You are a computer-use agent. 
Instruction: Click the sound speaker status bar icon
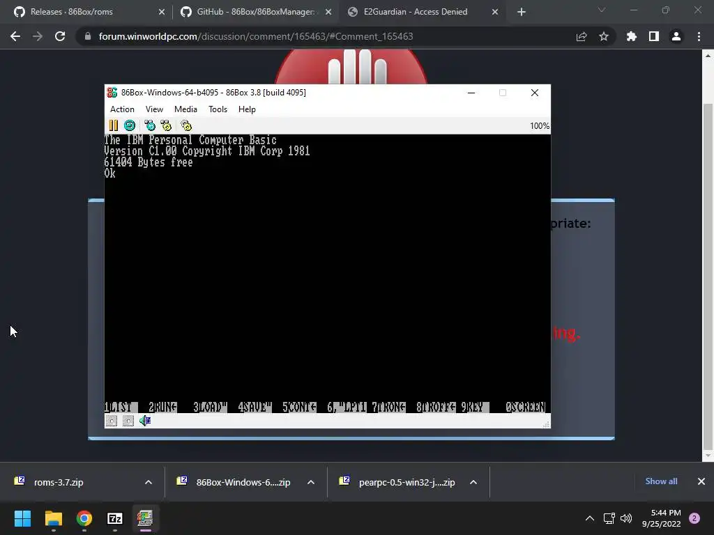point(145,421)
